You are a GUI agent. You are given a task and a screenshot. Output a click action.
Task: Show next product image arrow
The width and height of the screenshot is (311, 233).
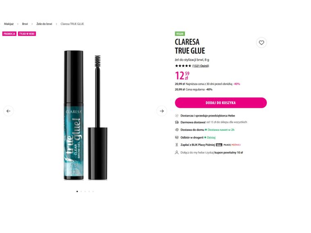tap(162, 111)
